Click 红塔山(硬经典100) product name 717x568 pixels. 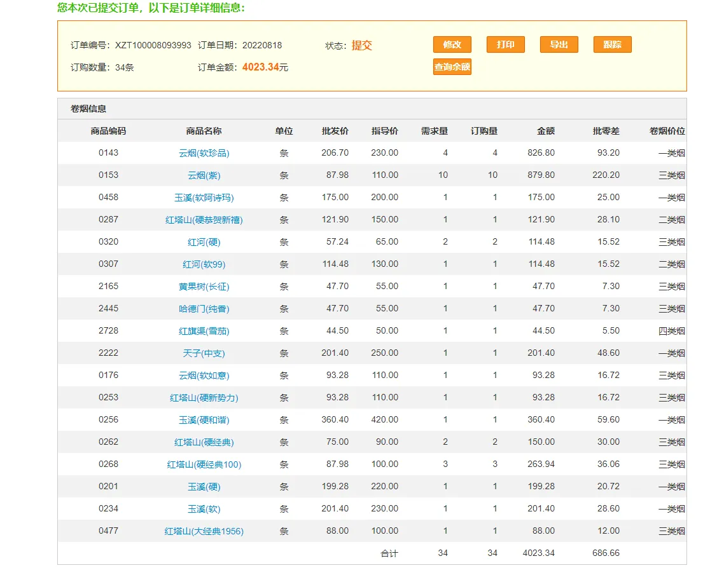(x=204, y=464)
